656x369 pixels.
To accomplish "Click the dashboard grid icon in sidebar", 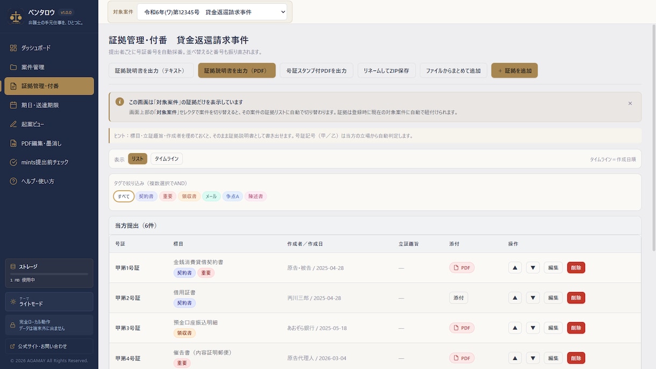I will [13, 48].
